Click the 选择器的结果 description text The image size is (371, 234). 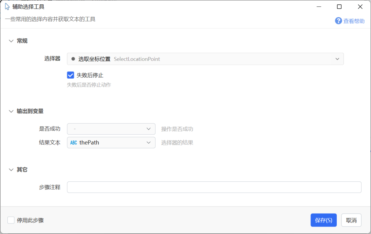[177, 143]
